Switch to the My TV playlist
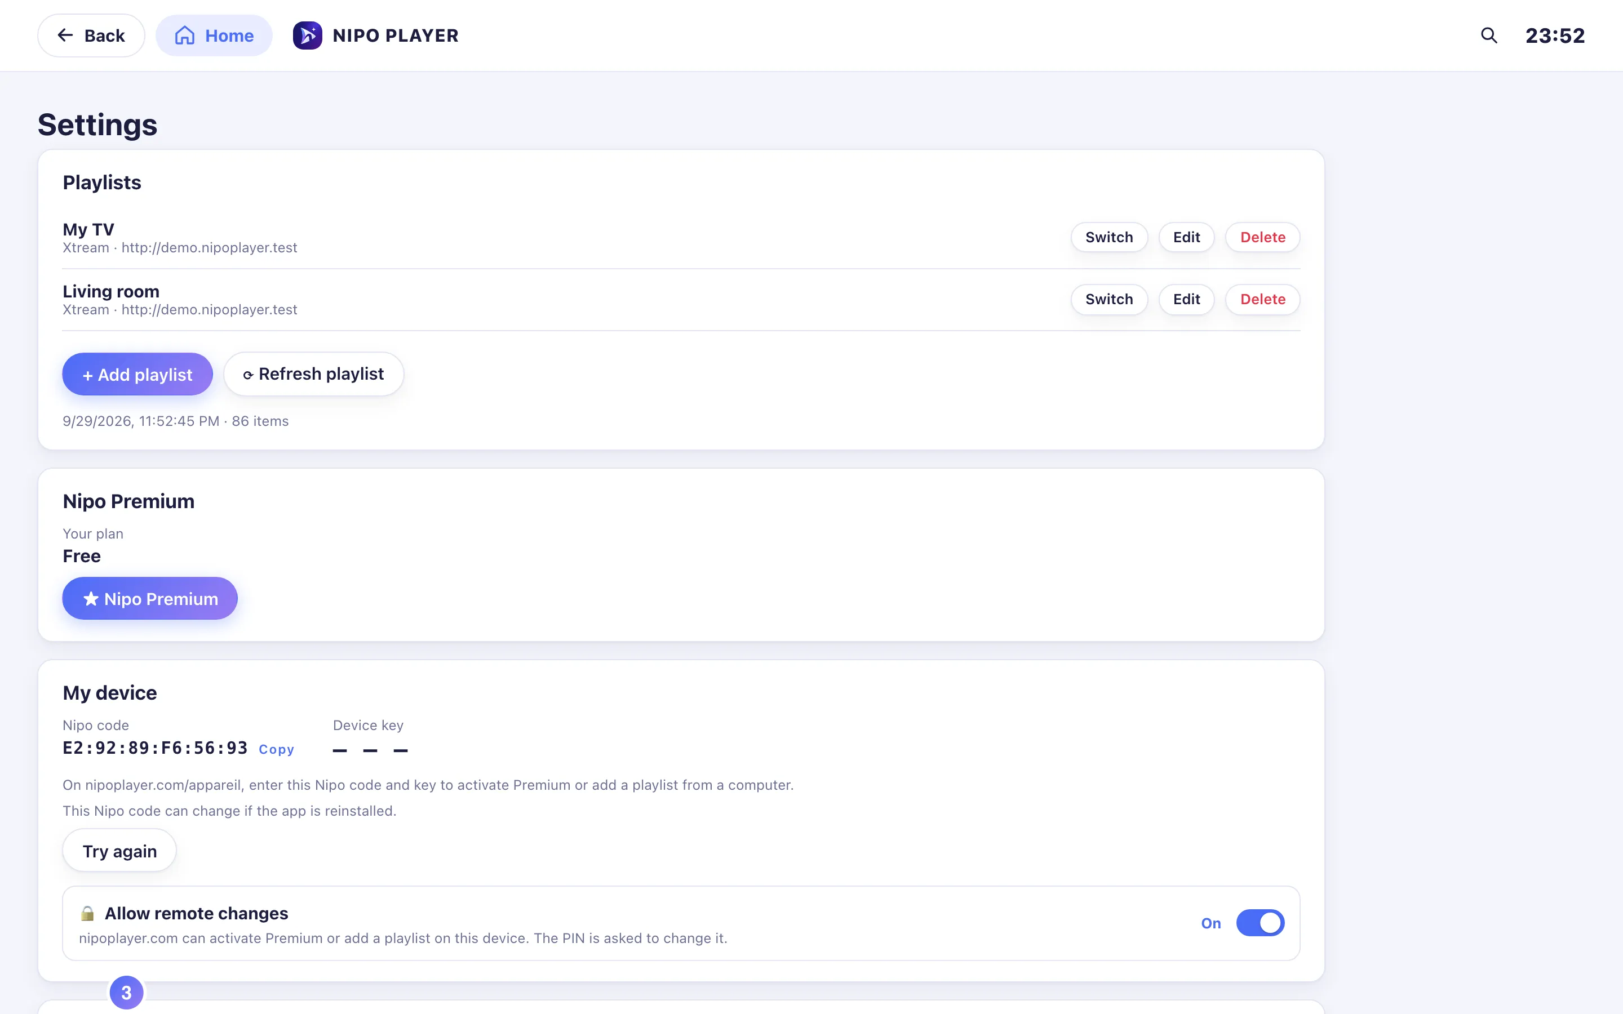Image resolution: width=1623 pixels, height=1014 pixels. coord(1108,237)
